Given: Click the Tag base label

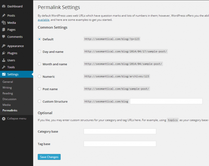Looking at the screenshot, I should click(44, 144).
